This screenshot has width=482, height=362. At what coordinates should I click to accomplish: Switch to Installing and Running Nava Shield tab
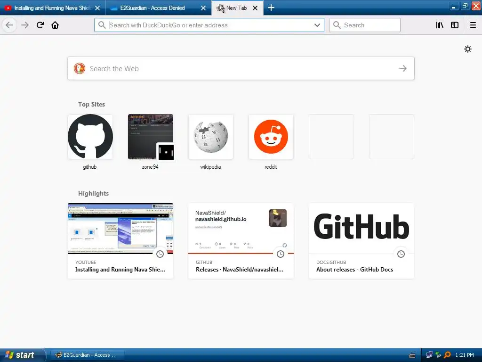(53, 8)
